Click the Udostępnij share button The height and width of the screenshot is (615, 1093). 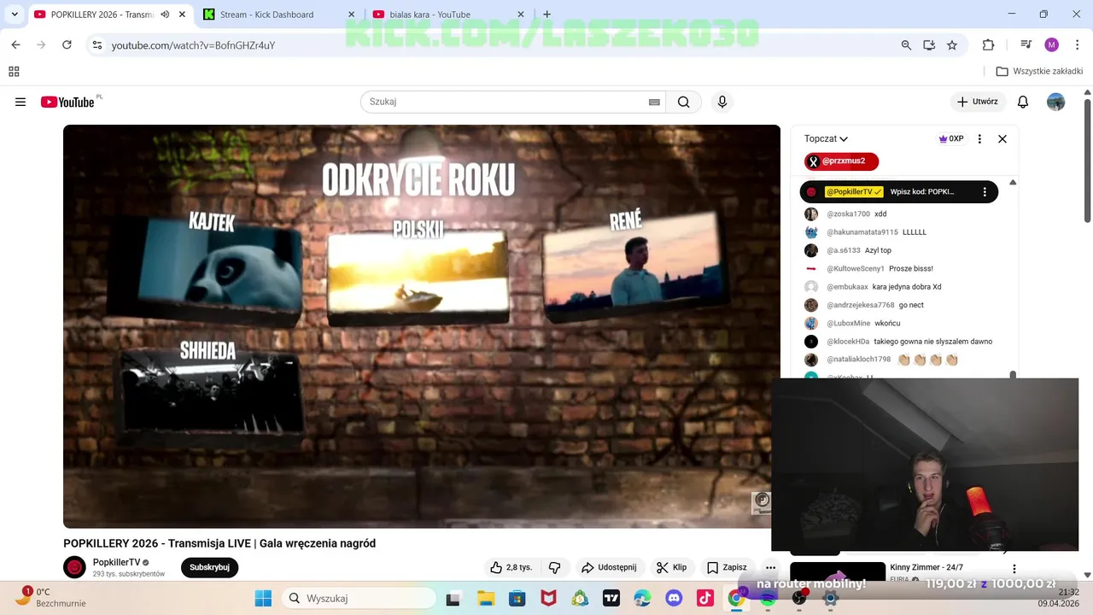pos(609,567)
